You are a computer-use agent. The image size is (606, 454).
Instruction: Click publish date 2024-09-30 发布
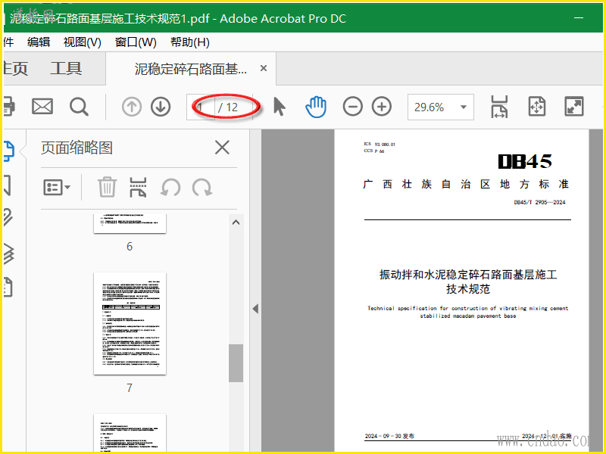(x=389, y=436)
